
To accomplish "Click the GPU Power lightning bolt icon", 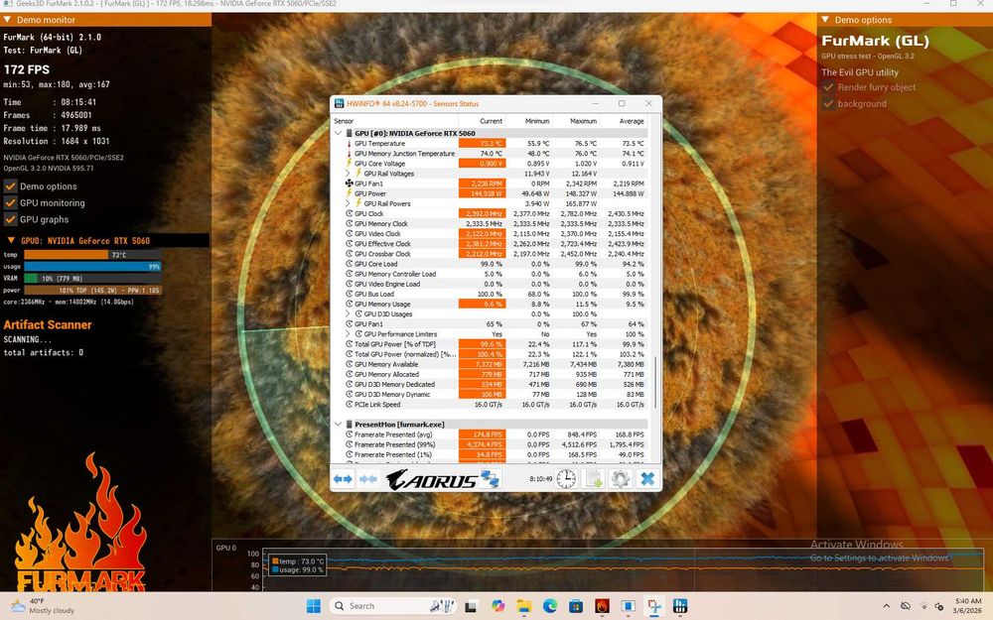I will [349, 193].
